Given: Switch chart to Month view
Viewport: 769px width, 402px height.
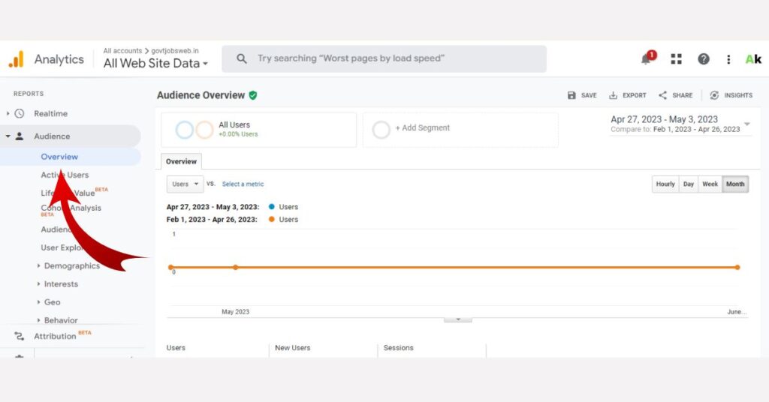Looking at the screenshot, I should [x=735, y=184].
